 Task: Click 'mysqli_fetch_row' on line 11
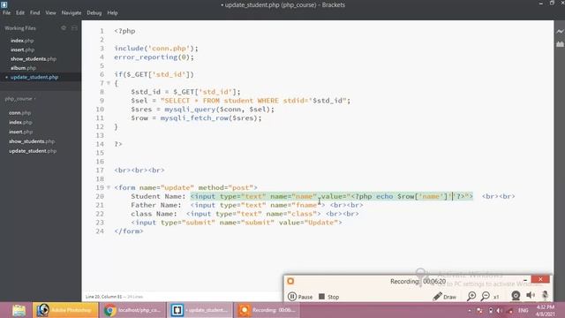[x=194, y=117]
